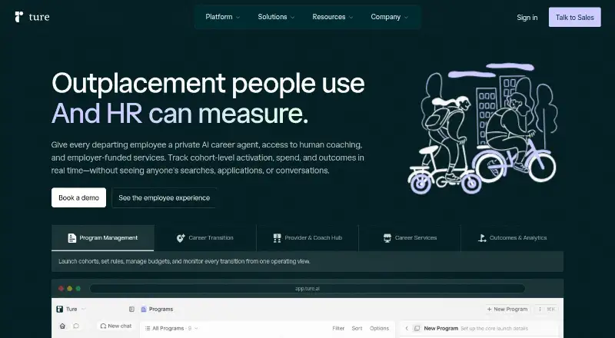Expand the chevron next to Platform
This screenshot has width=615, height=338.
tap(238, 17)
